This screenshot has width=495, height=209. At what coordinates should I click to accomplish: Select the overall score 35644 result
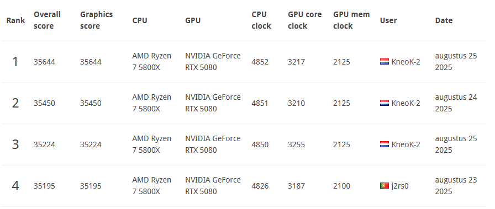pyautogui.click(x=44, y=62)
